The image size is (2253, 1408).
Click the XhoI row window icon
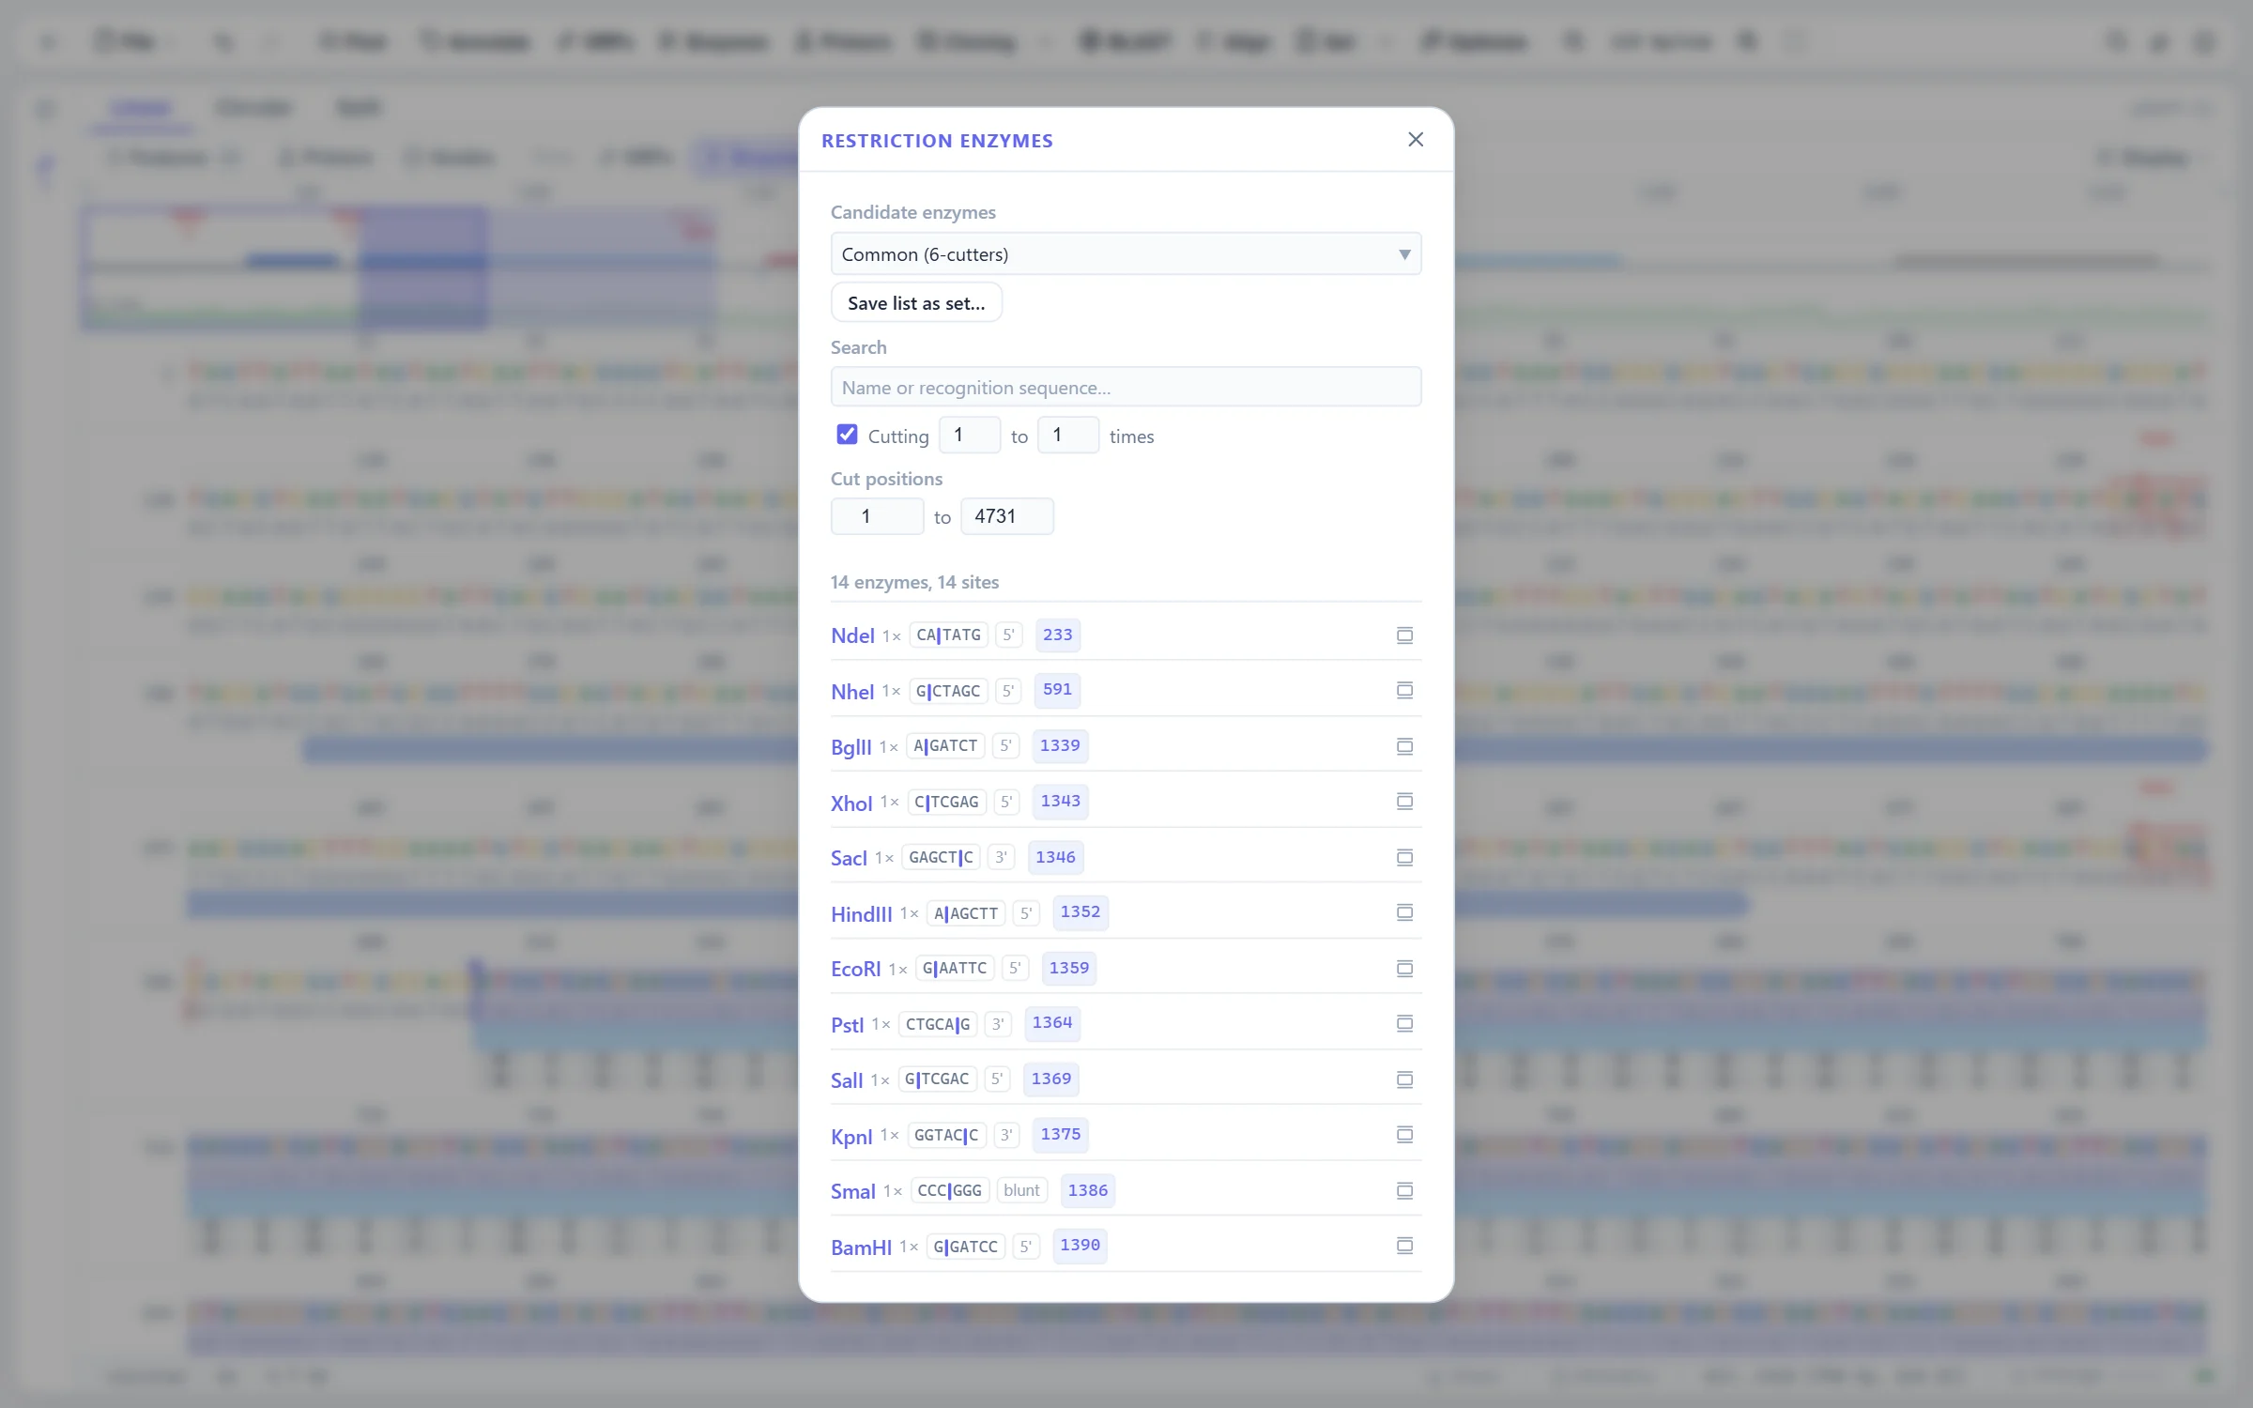click(x=1404, y=802)
